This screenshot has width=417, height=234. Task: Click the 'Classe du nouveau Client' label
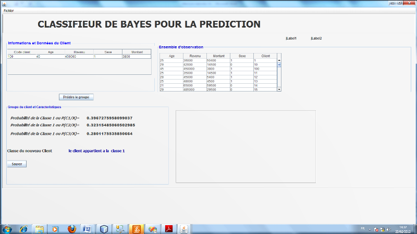(x=30, y=151)
